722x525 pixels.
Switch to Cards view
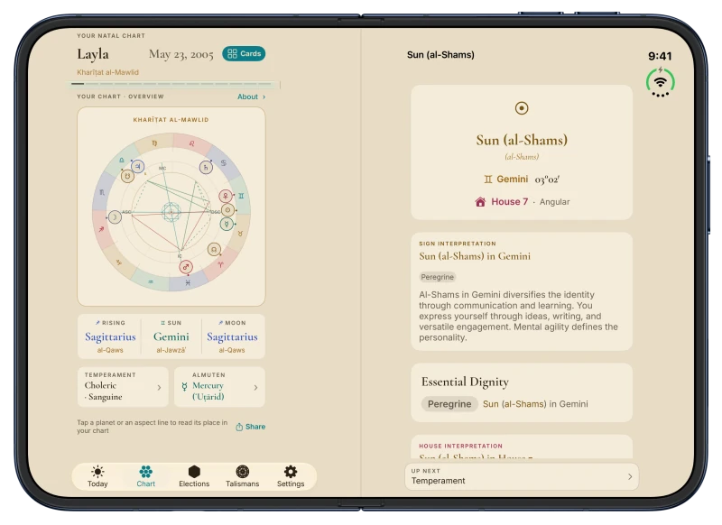244,53
